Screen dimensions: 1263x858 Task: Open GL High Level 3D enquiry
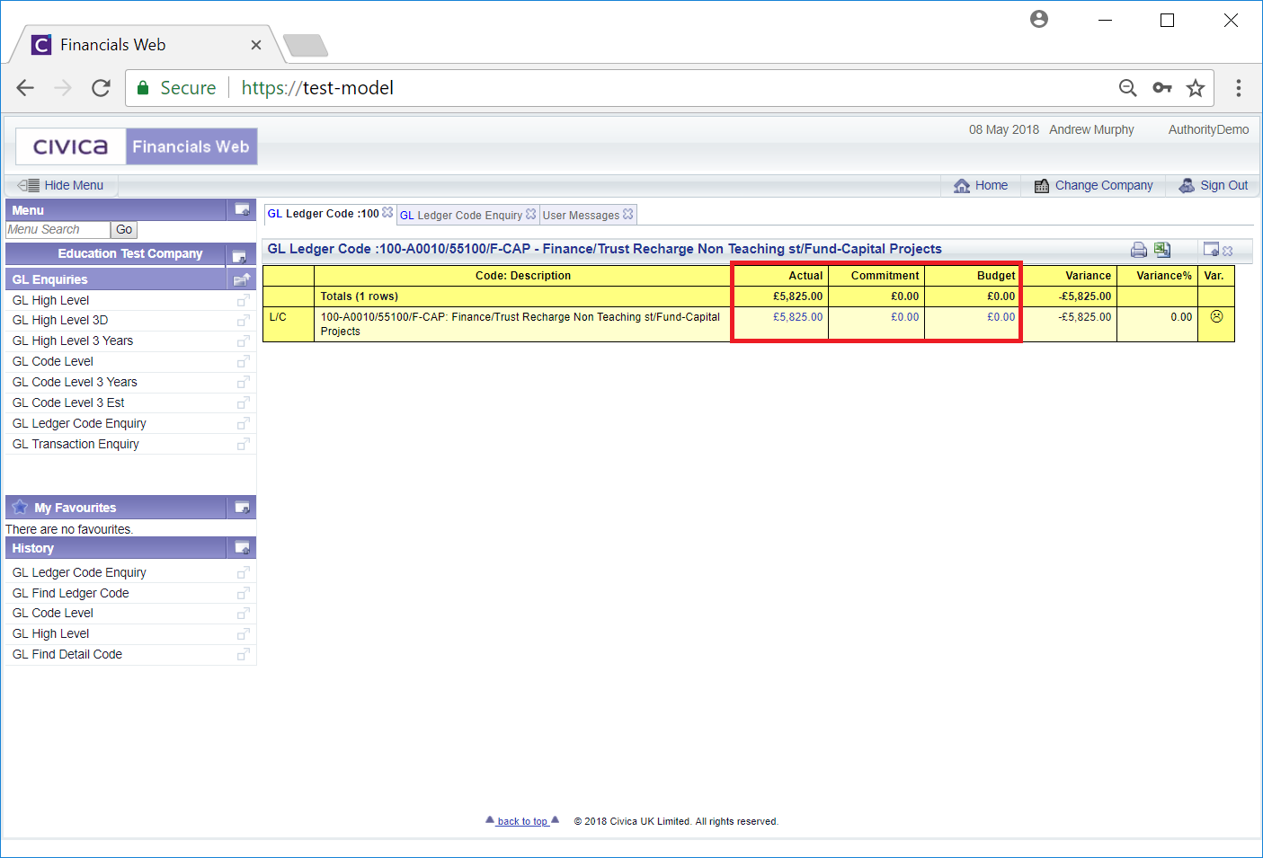click(60, 321)
